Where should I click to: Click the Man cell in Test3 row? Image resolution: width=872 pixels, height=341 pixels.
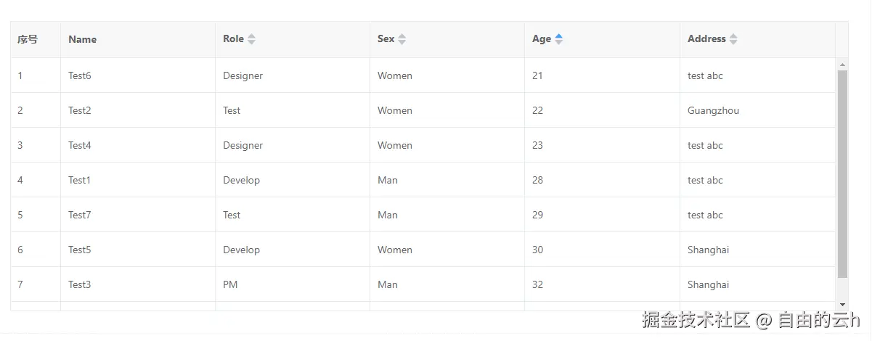(388, 284)
